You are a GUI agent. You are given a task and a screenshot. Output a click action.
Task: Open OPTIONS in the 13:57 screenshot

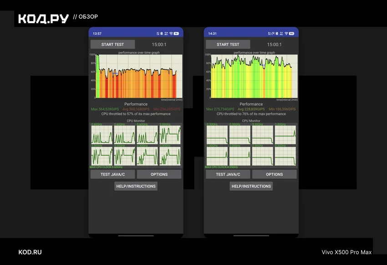[x=159, y=174]
